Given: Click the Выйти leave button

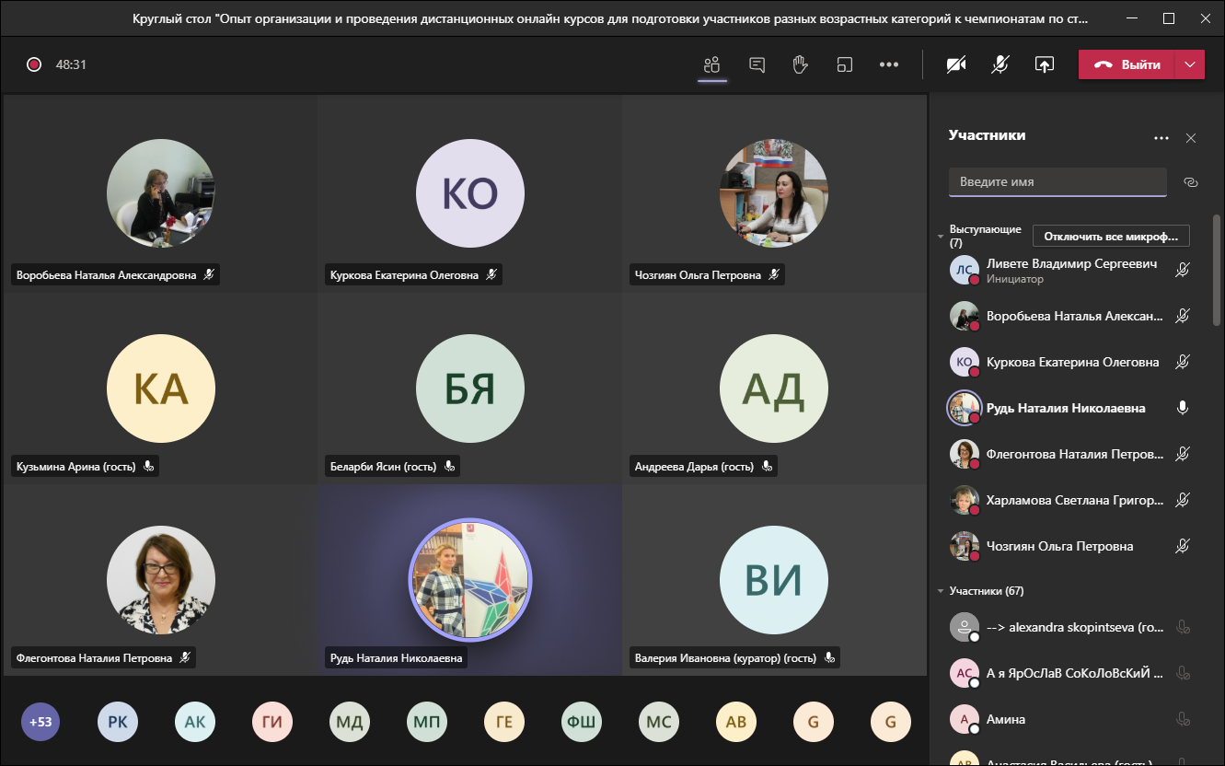Looking at the screenshot, I should coord(1127,64).
